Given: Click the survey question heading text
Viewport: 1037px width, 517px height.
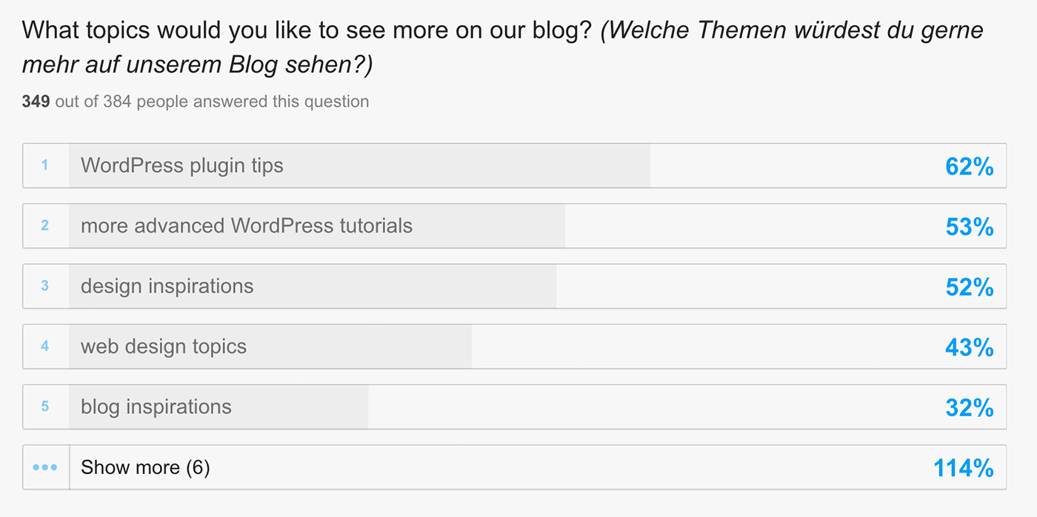Looking at the screenshot, I should coord(503,47).
